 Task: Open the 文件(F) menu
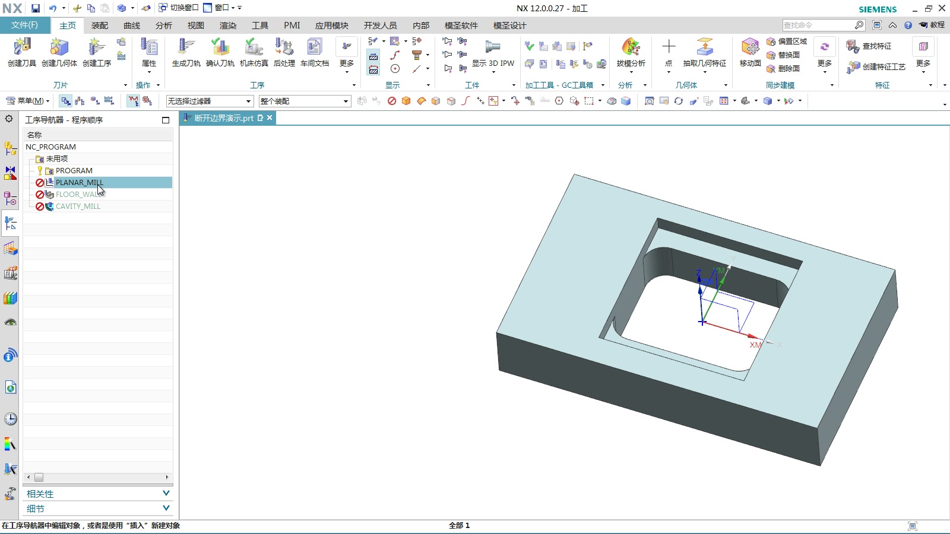click(x=24, y=25)
